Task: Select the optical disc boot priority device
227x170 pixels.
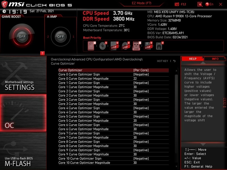Action: [x=103, y=46]
